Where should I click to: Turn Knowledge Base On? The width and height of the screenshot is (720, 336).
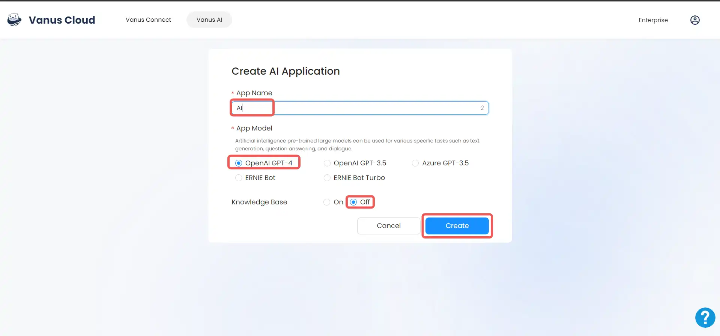(327, 202)
